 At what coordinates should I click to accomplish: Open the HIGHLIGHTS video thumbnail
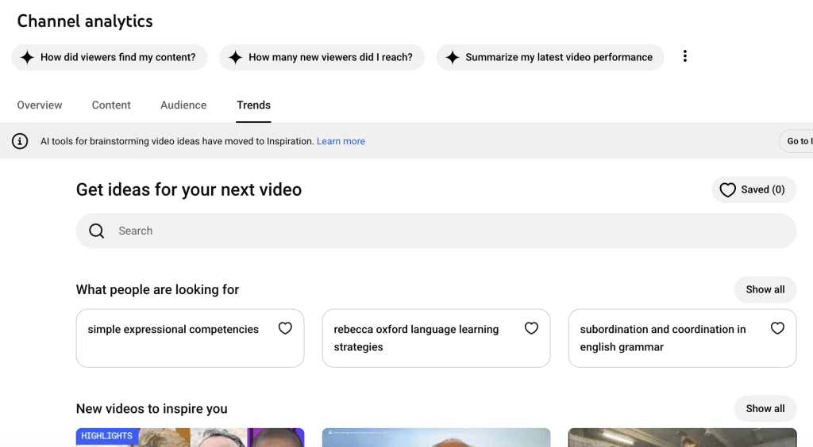tap(190, 437)
